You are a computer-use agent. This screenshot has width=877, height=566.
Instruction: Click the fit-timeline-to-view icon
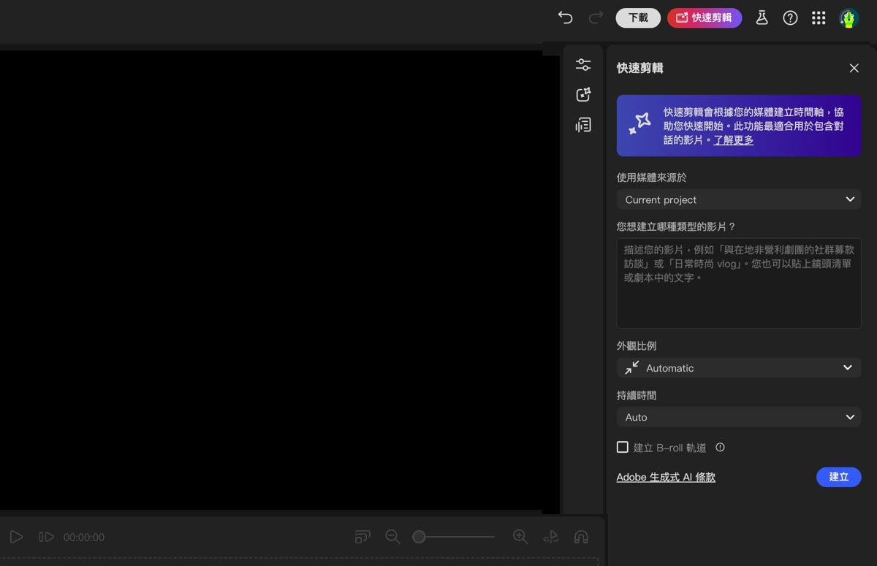coord(362,537)
